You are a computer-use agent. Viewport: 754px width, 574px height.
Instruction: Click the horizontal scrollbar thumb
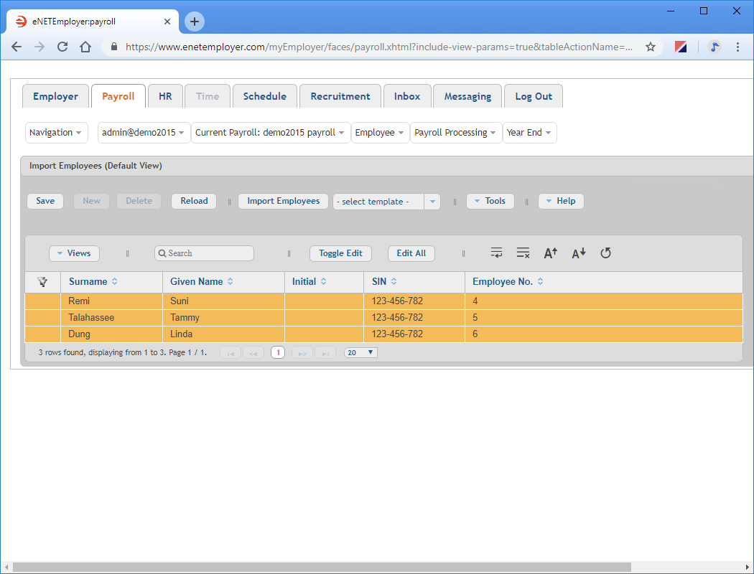322,568
